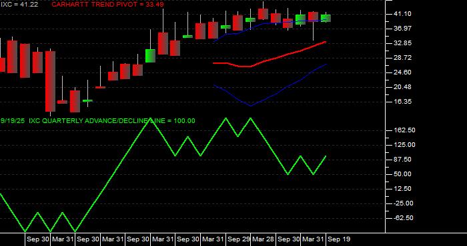Click the last green candlestick on the right
The width and height of the screenshot is (467, 246).
pos(326,18)
